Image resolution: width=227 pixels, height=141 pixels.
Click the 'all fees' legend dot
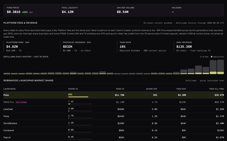coord(201,57)
